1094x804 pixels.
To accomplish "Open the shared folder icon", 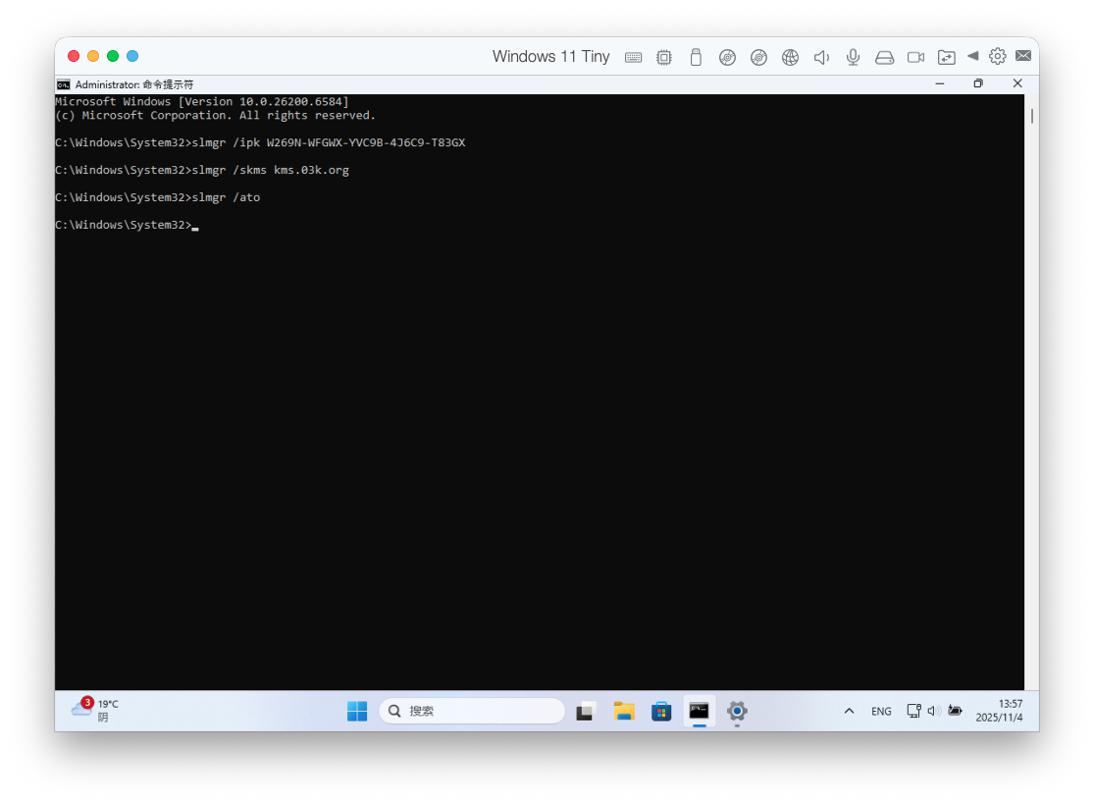I will tap(946, 57).
